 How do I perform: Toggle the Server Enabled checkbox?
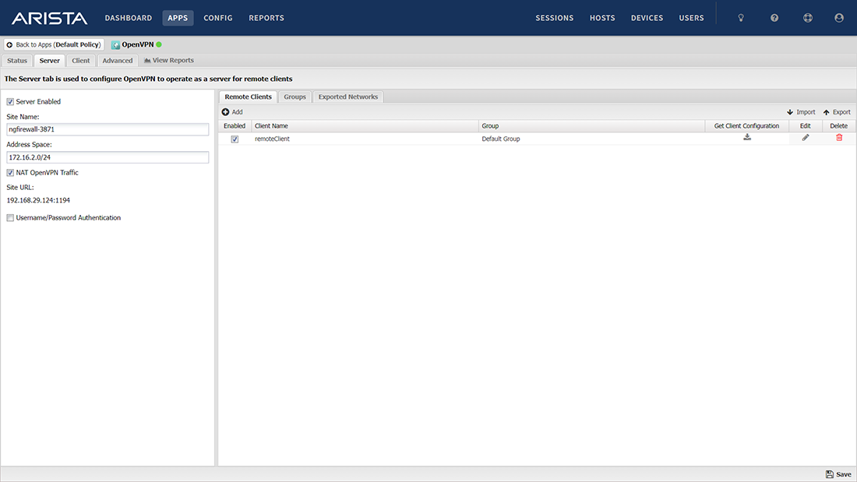pos(10,102)
